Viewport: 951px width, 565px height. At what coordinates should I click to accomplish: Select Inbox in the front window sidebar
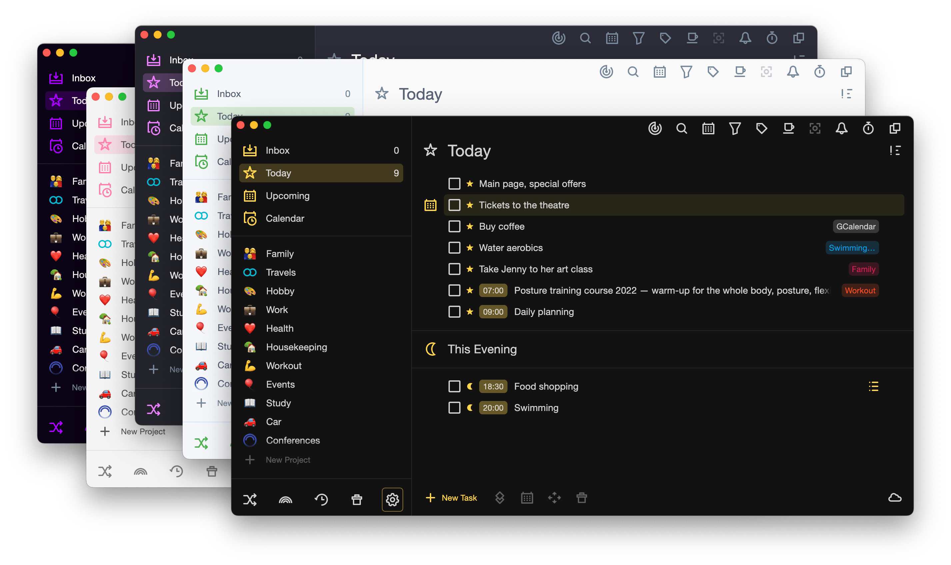pyautogui.click(x=321, y=150)
